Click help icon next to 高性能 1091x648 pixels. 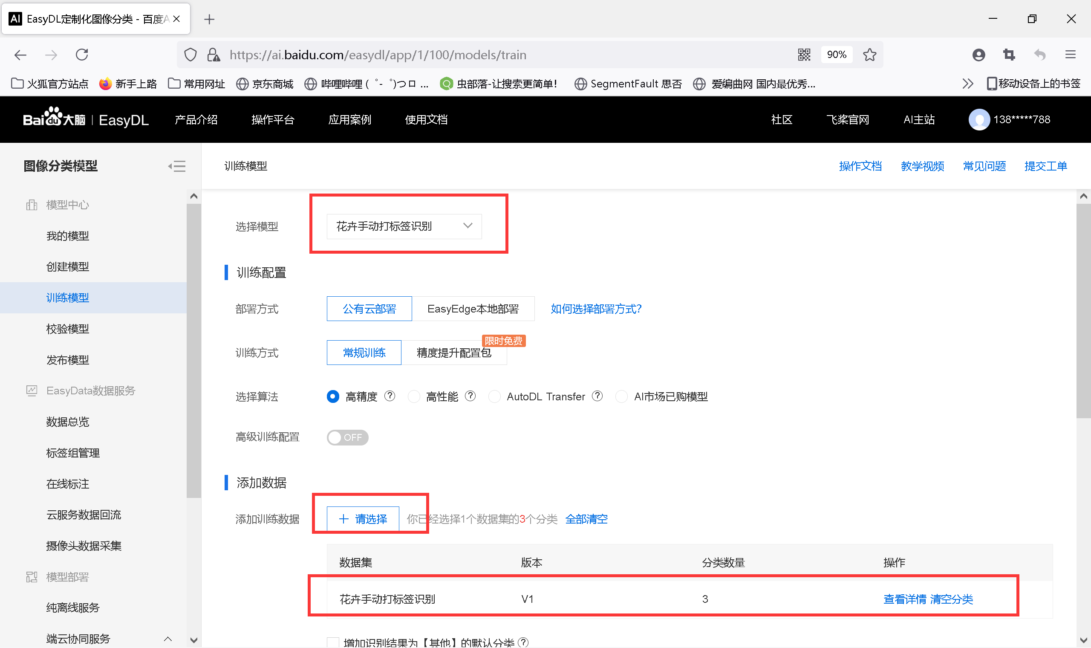[470, 396]
